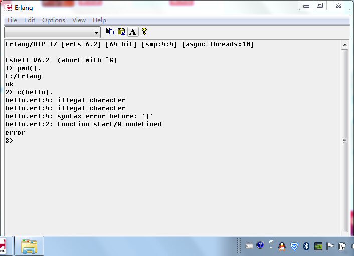Click the 'c(hello).' command line
Screen dimensions: 354x256
[x=29, y=92]
